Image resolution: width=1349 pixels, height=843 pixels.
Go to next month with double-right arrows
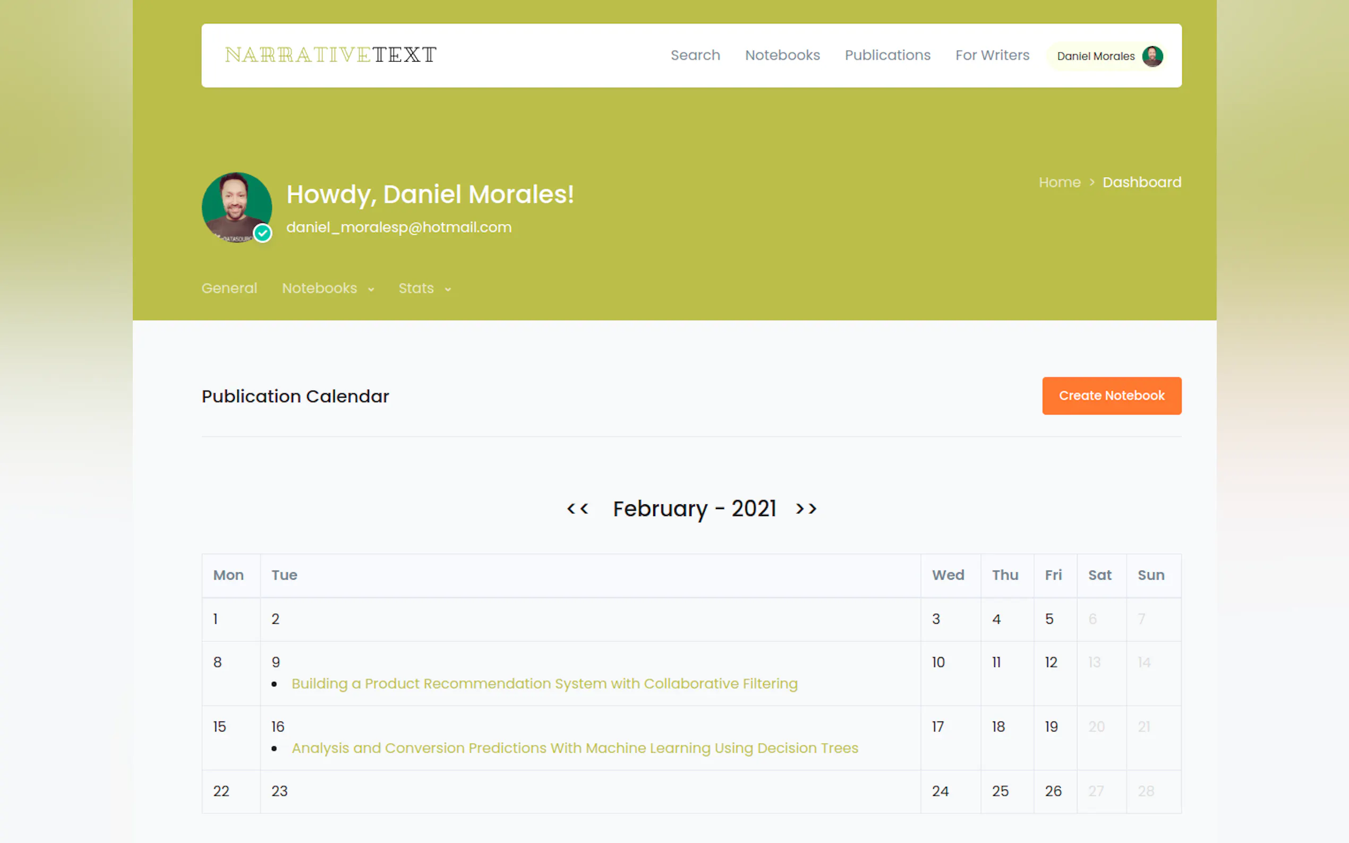[x=806, y=509]
